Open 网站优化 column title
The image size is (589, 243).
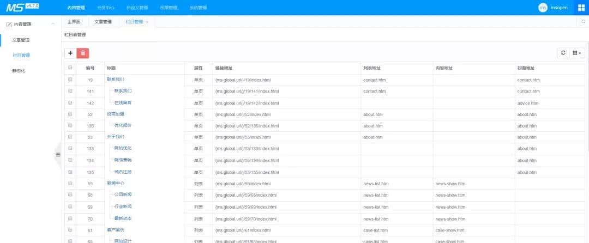123,148
